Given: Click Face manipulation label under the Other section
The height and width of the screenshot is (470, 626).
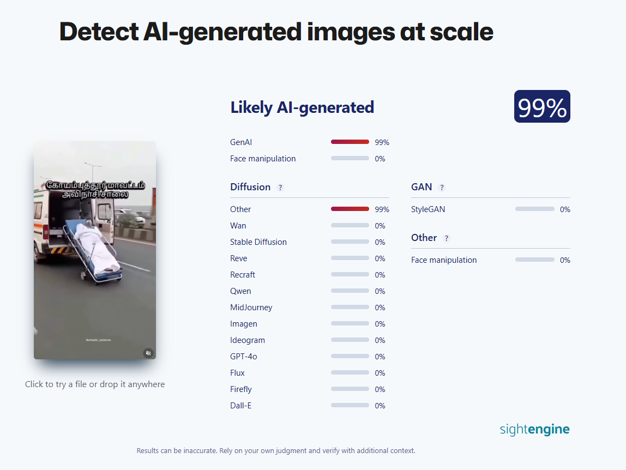Looking at the screenshot, I should (444, 260).
